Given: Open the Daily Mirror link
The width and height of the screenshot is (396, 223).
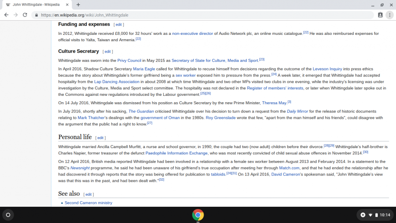Looking at the screenshot, I should (x=297, y=111).
